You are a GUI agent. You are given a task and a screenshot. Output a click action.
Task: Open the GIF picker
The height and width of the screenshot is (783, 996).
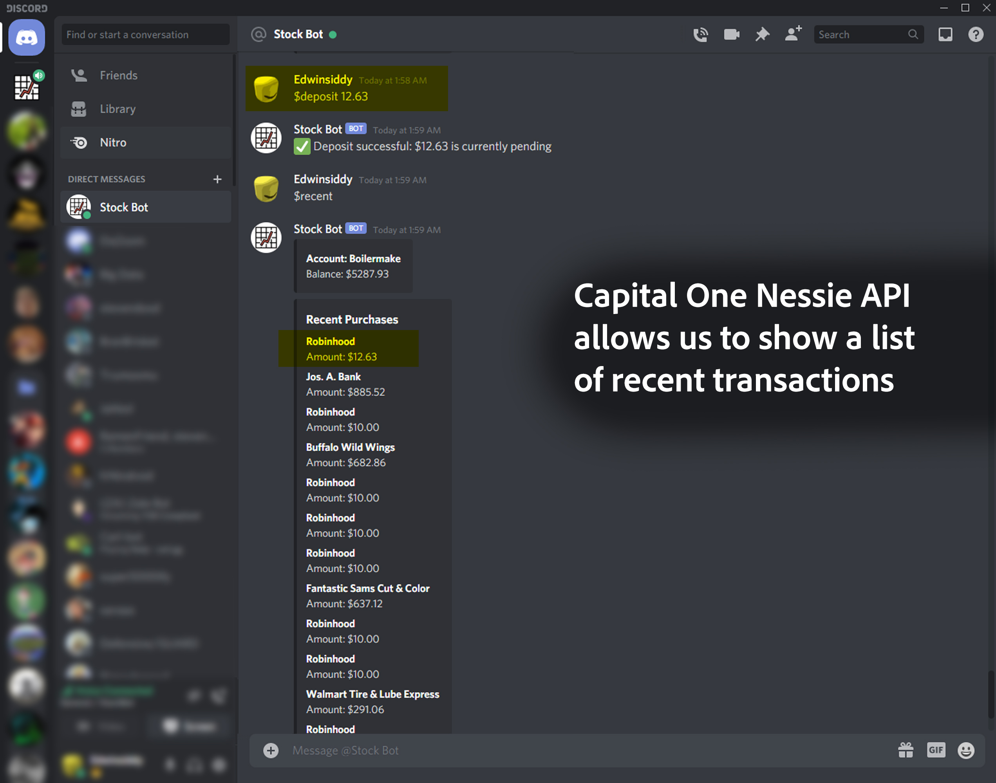[x=935, y=751]
